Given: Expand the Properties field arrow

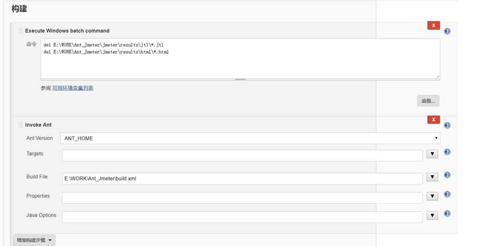Looking at the screenshot, I should 432,196.
